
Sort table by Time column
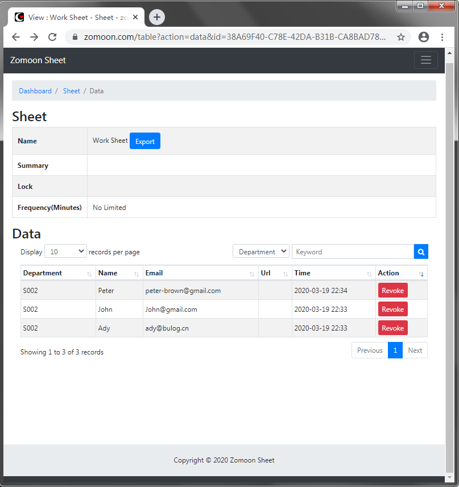333,273
